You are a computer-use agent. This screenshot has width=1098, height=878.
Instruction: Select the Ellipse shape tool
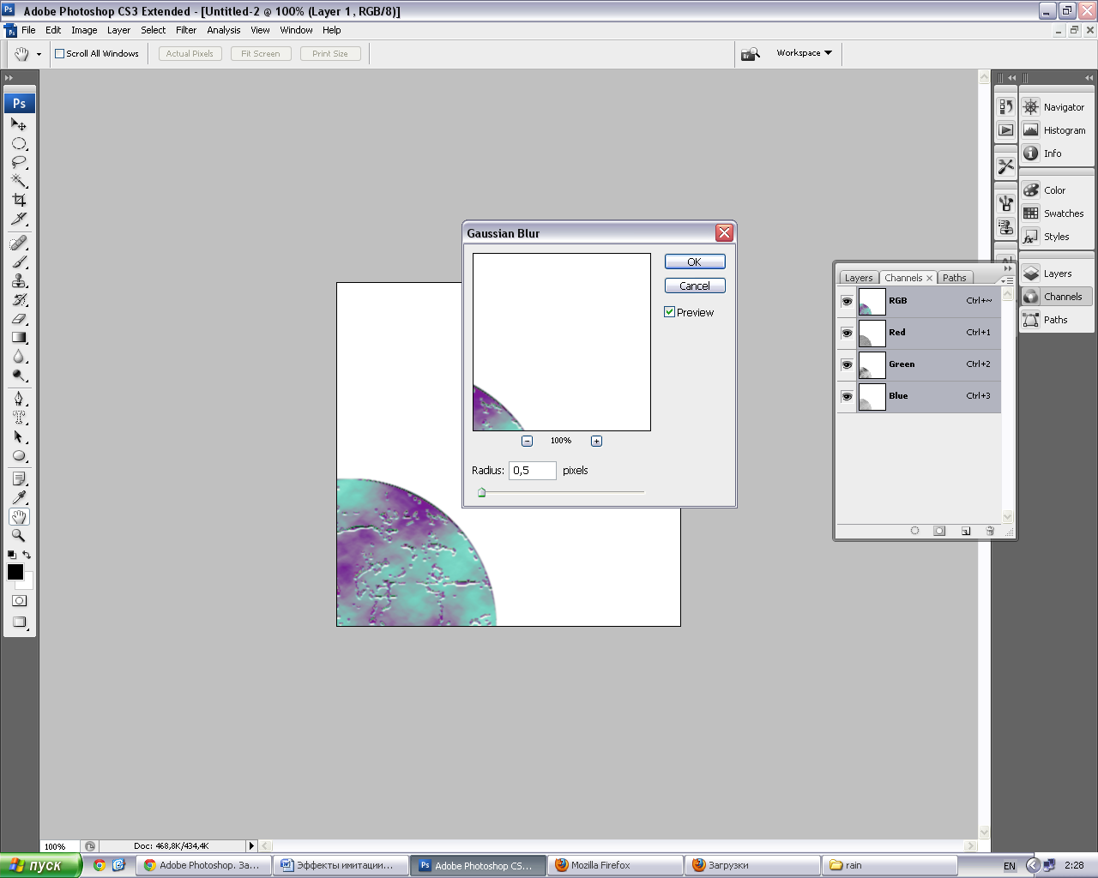point(19,455)
